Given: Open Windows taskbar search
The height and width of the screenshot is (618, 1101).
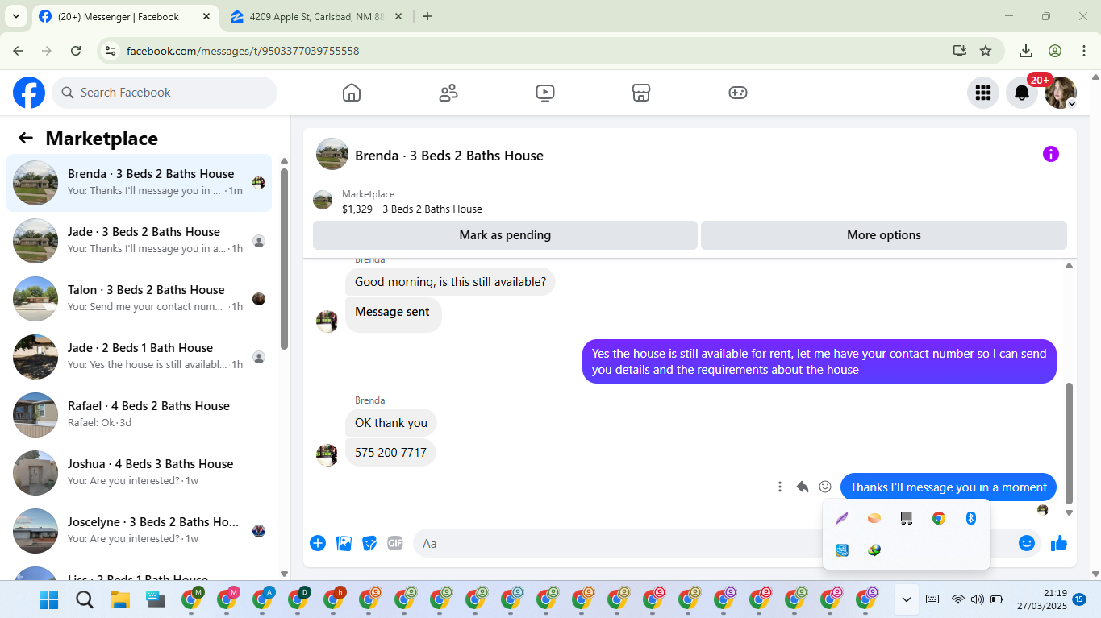Looking at the screenshot, I should pos(85,599).
